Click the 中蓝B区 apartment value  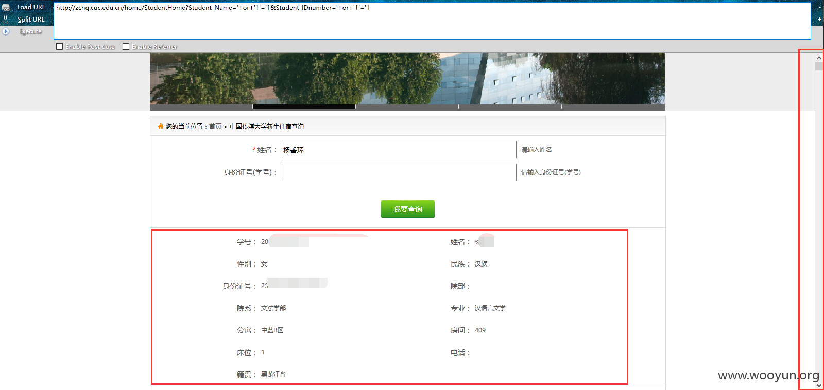(272, 330)
